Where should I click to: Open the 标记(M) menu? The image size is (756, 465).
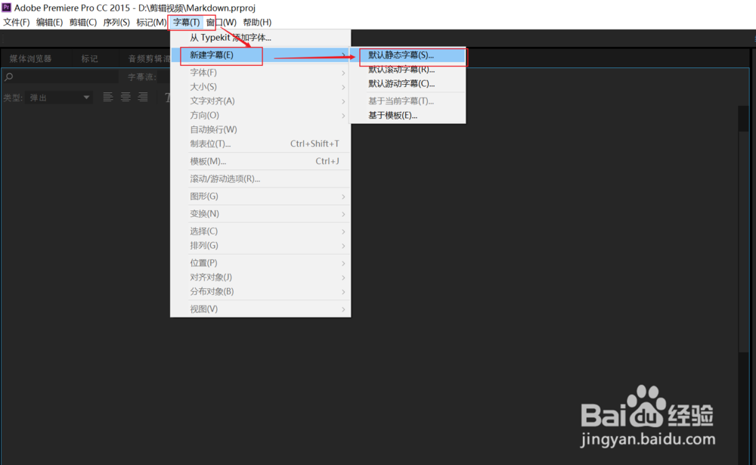pos(151,22)
